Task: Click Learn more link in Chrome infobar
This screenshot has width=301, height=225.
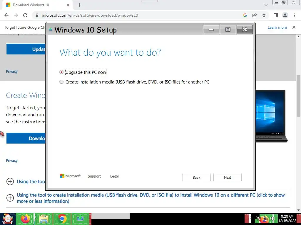Action: pyautogui.click(x=277, y=27)
